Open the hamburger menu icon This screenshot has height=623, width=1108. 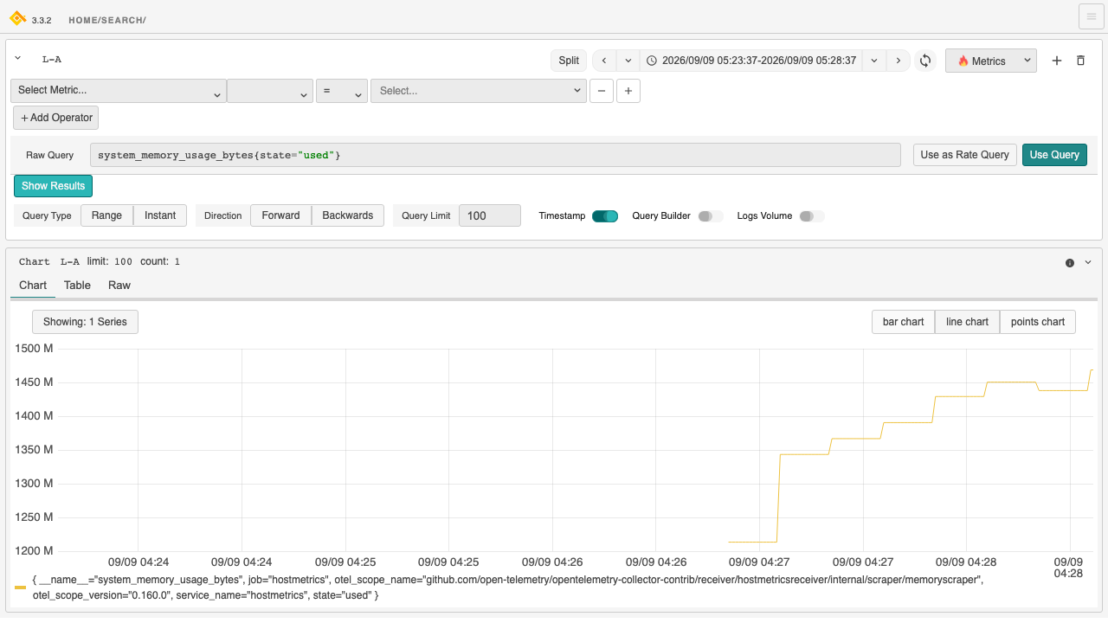pos(1091,16)
